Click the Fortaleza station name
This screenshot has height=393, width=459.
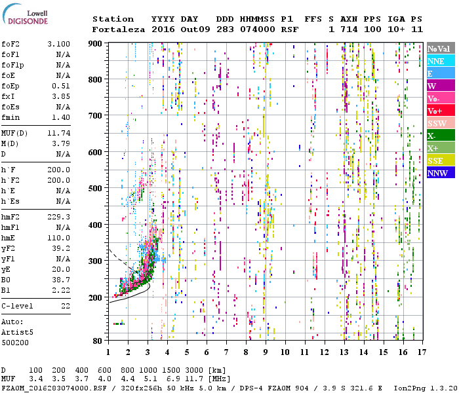point(119,29)
